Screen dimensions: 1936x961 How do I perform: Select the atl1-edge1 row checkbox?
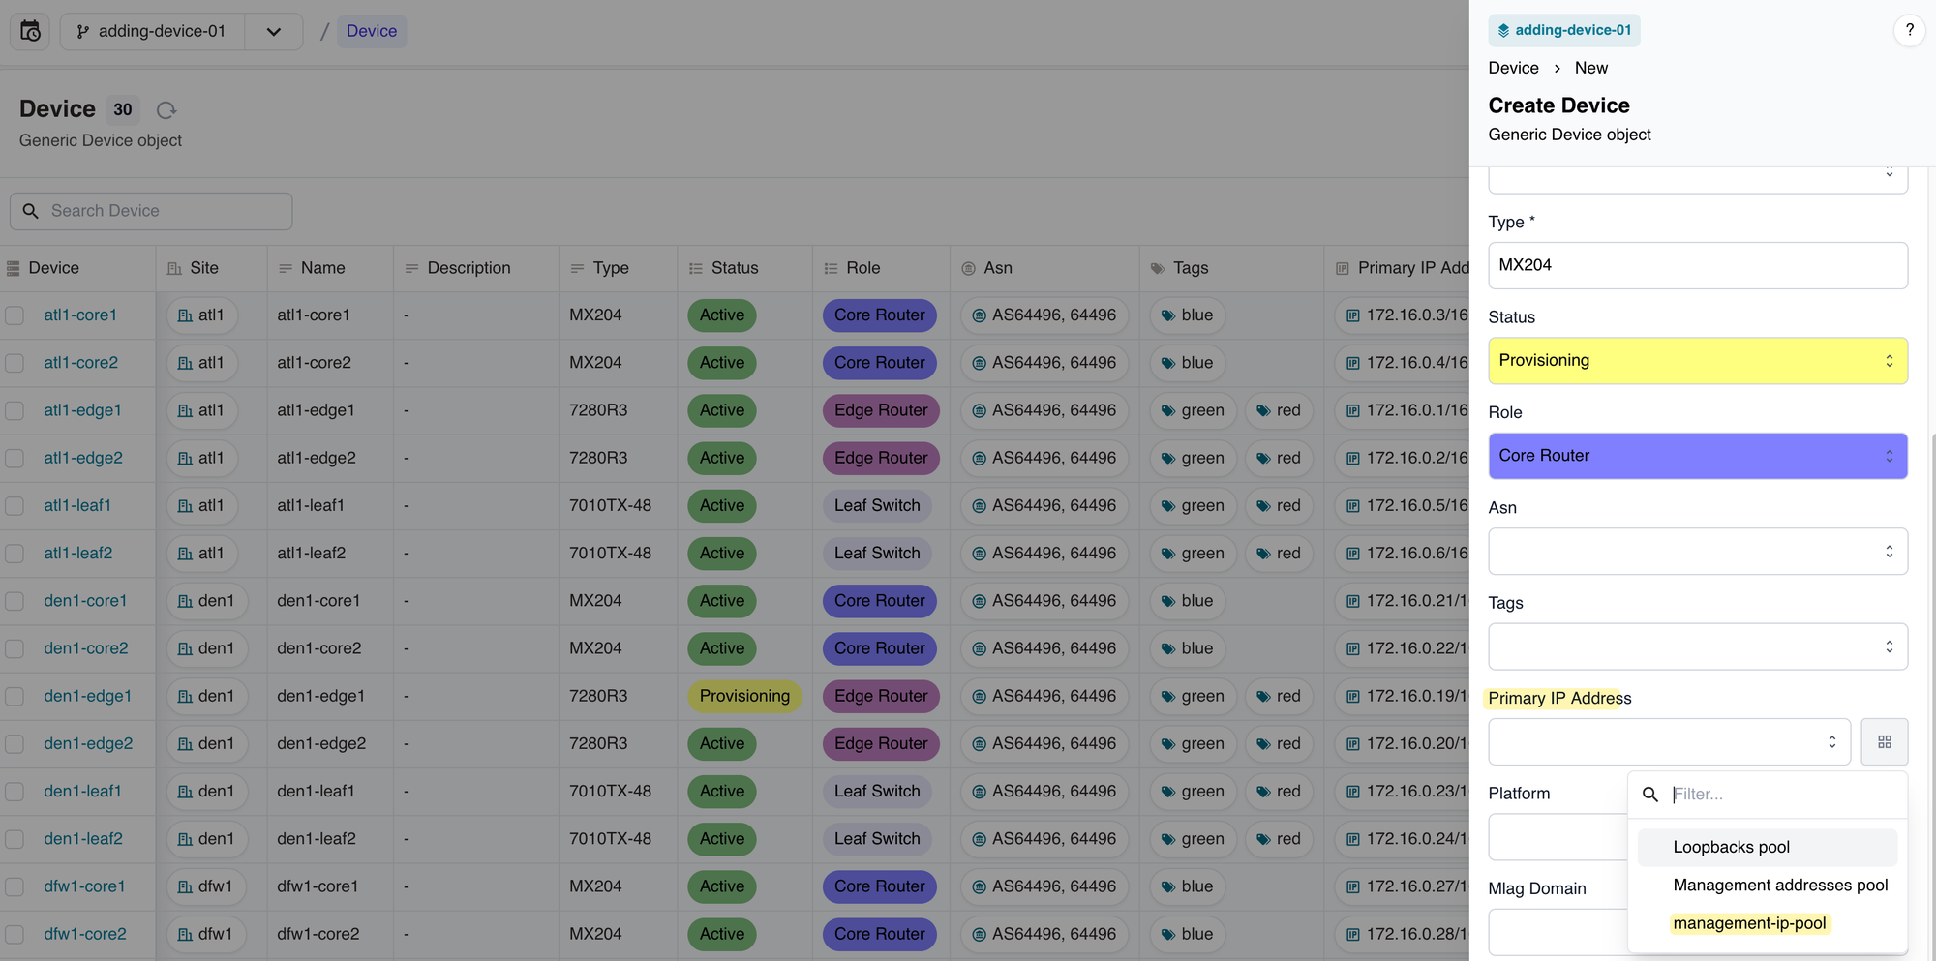15,410
